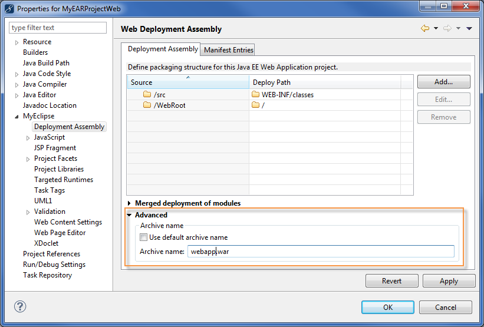The image size is (484, 327).
Task: Enable Use default archive name checkbox
Action: point(144,237)
